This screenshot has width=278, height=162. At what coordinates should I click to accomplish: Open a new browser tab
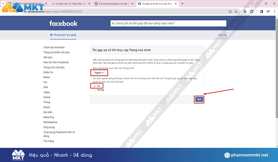point(182,3)
